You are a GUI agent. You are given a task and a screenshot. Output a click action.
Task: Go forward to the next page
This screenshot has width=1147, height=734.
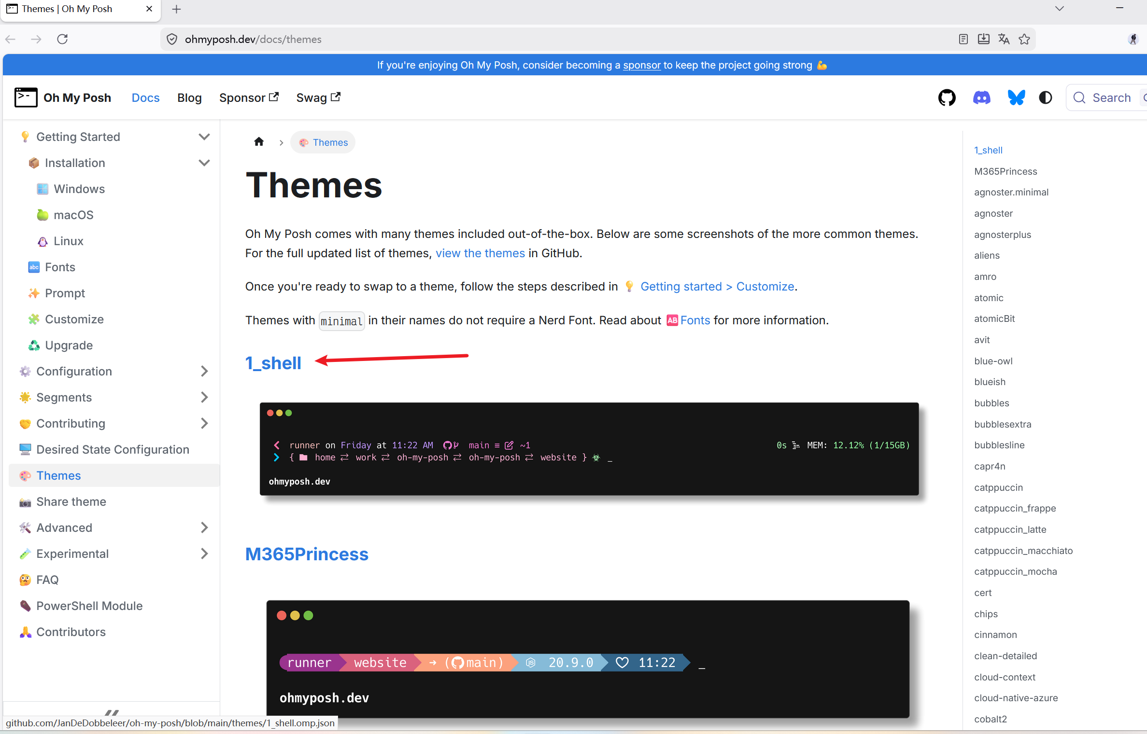tap(36, 39)
